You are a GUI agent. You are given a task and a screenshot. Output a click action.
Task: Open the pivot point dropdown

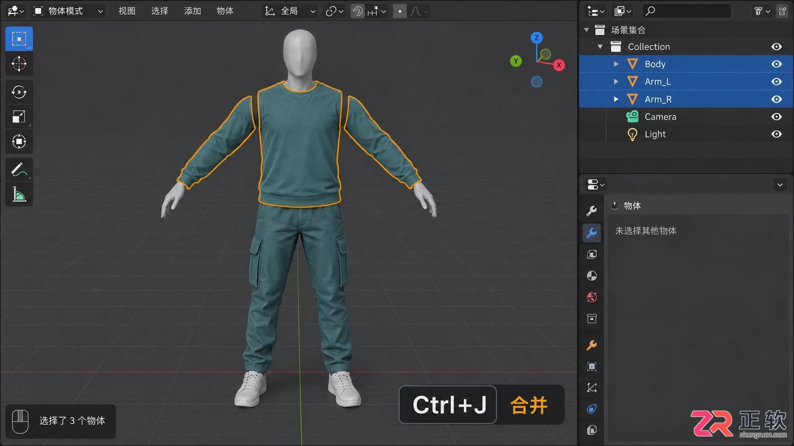[x=334, y=11]
